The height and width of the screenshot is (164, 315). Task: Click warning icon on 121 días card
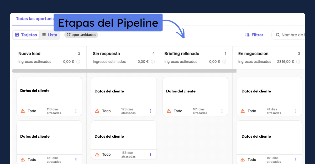pos(23,160)
